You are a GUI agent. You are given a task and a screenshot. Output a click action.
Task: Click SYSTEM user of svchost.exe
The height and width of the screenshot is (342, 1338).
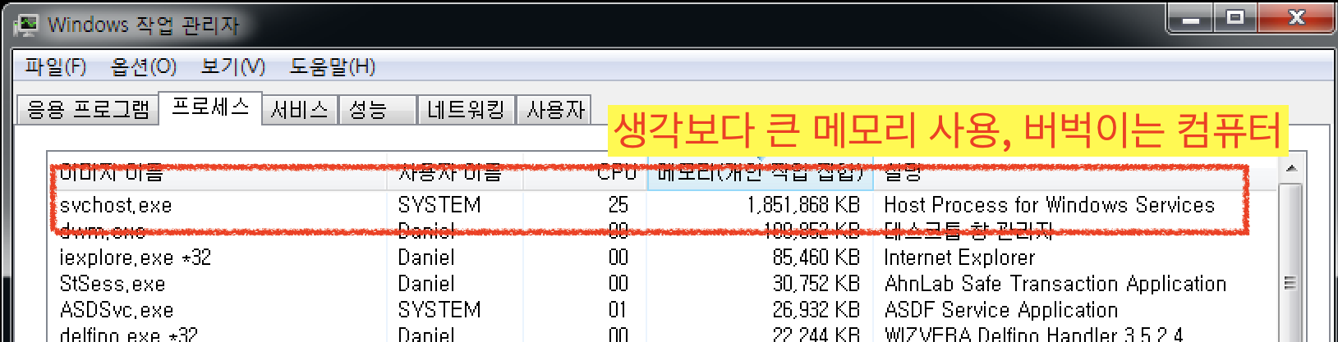(439, 205)
